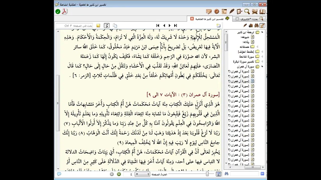The width and height of the screenshot is (321, 180).
Task: Click the stacked books icon in sidebar
Action: click(x=251, y=25)
